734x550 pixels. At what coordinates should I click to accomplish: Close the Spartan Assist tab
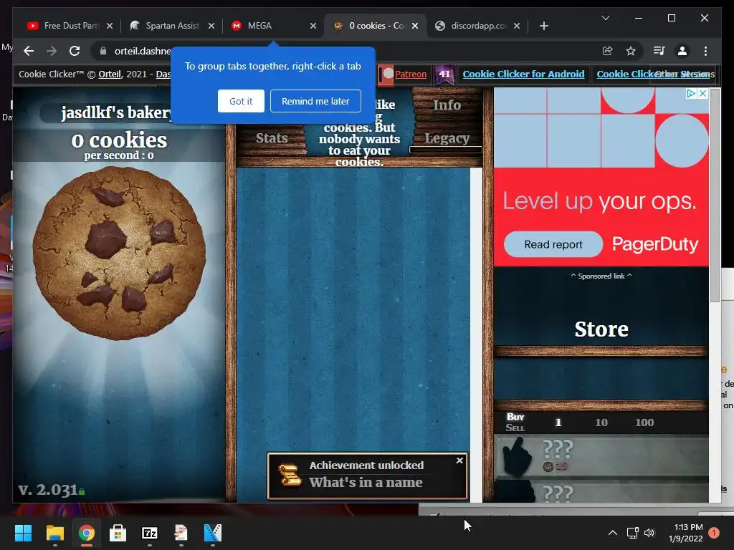point(211,26)
